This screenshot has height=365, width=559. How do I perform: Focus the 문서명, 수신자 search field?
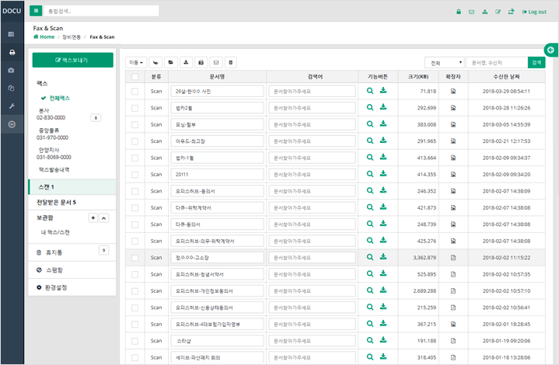pos(497,63)
